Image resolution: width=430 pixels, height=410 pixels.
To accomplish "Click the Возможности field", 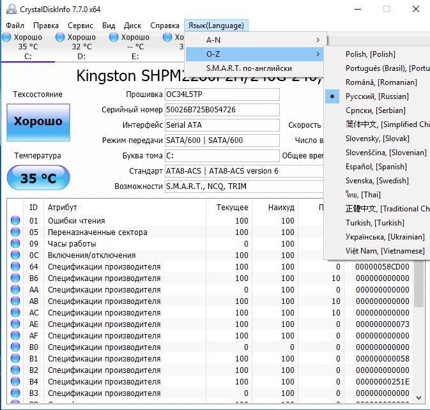I will point(244,186).
